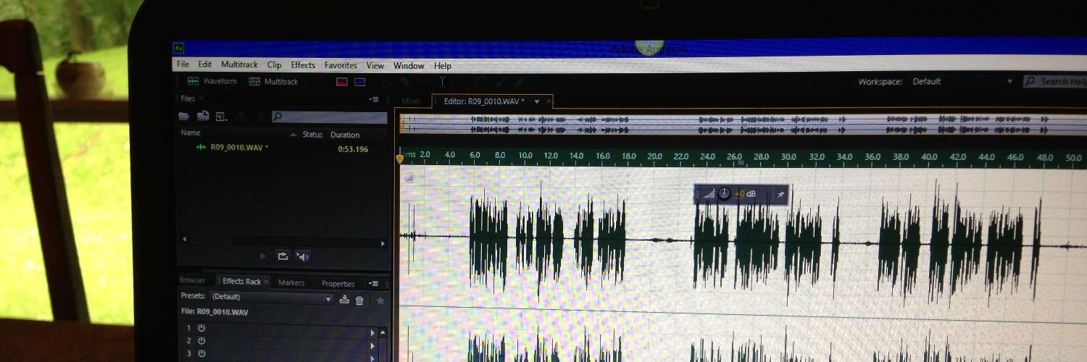Image resolution: width=1087 pixels, height=362 pixels.
Task: Select R09_0010.WAV in the Files list
Action: pyautogui.click(x=239, y=147)
